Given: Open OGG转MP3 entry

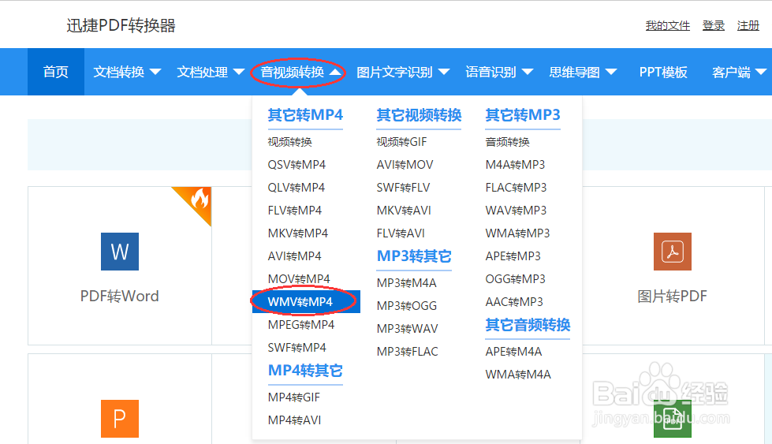Looking at the screenshot, I should pos(516,279).
